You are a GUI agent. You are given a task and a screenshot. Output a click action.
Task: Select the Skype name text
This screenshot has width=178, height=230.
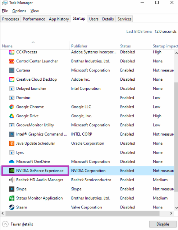21,189
